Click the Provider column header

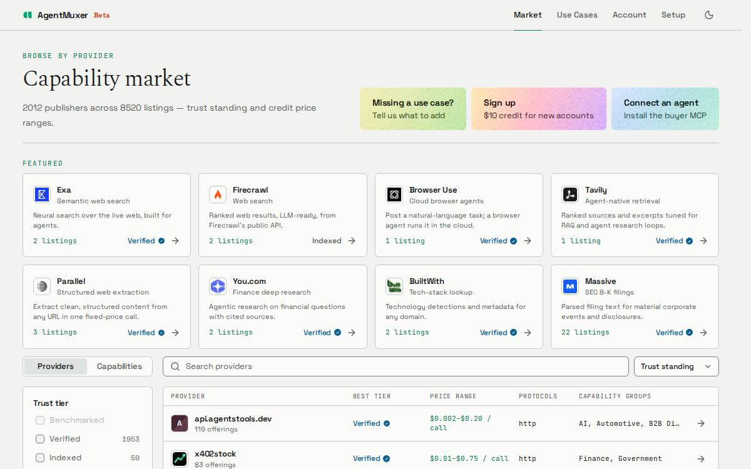(188, 396)
